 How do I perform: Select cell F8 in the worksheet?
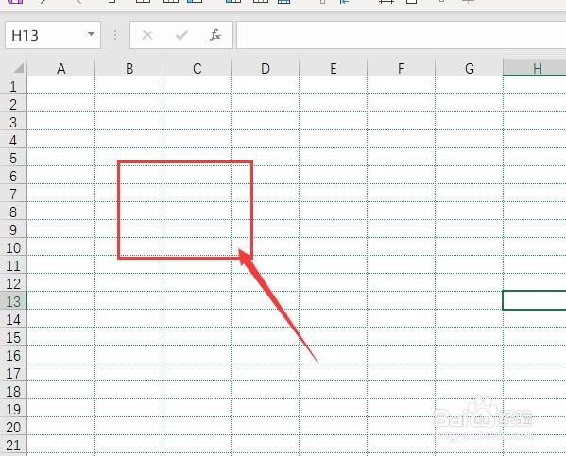[401, 211]
